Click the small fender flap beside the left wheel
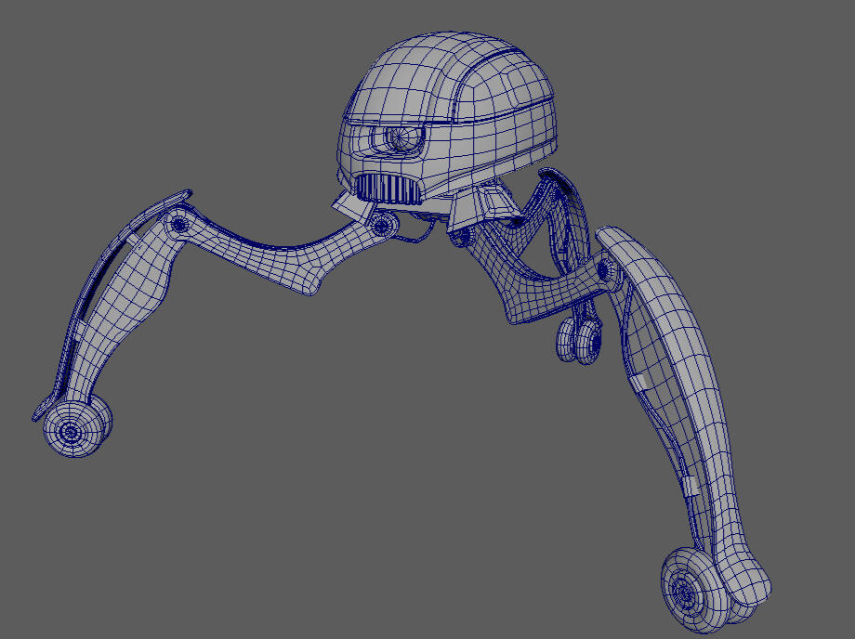This screenshot has height=639, width=855. (x=41, y=409)
